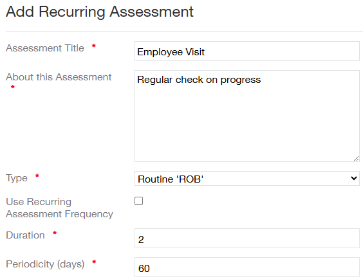Click the red asterisk beside Periodicity (days)
The width and height of the screenshot is (363, 279).
coord(94,262)
